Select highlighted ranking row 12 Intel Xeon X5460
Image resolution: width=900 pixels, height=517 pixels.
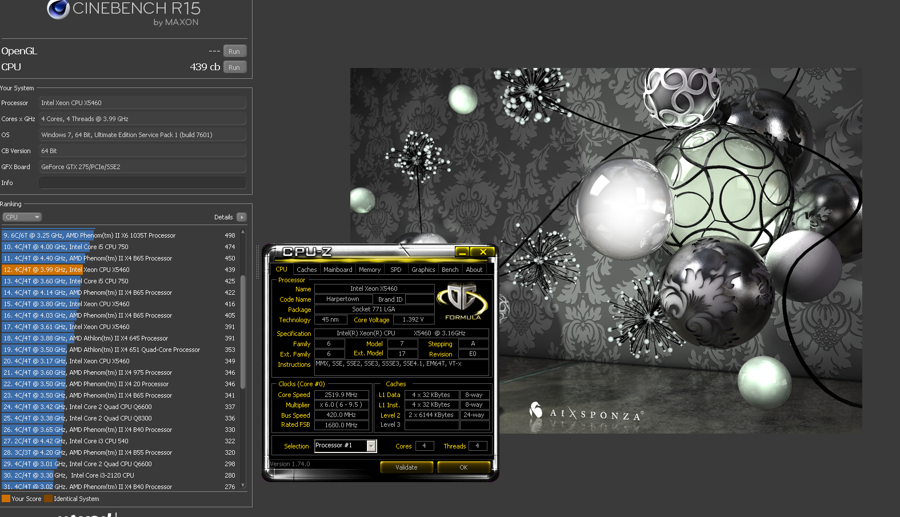coord(119,270)
